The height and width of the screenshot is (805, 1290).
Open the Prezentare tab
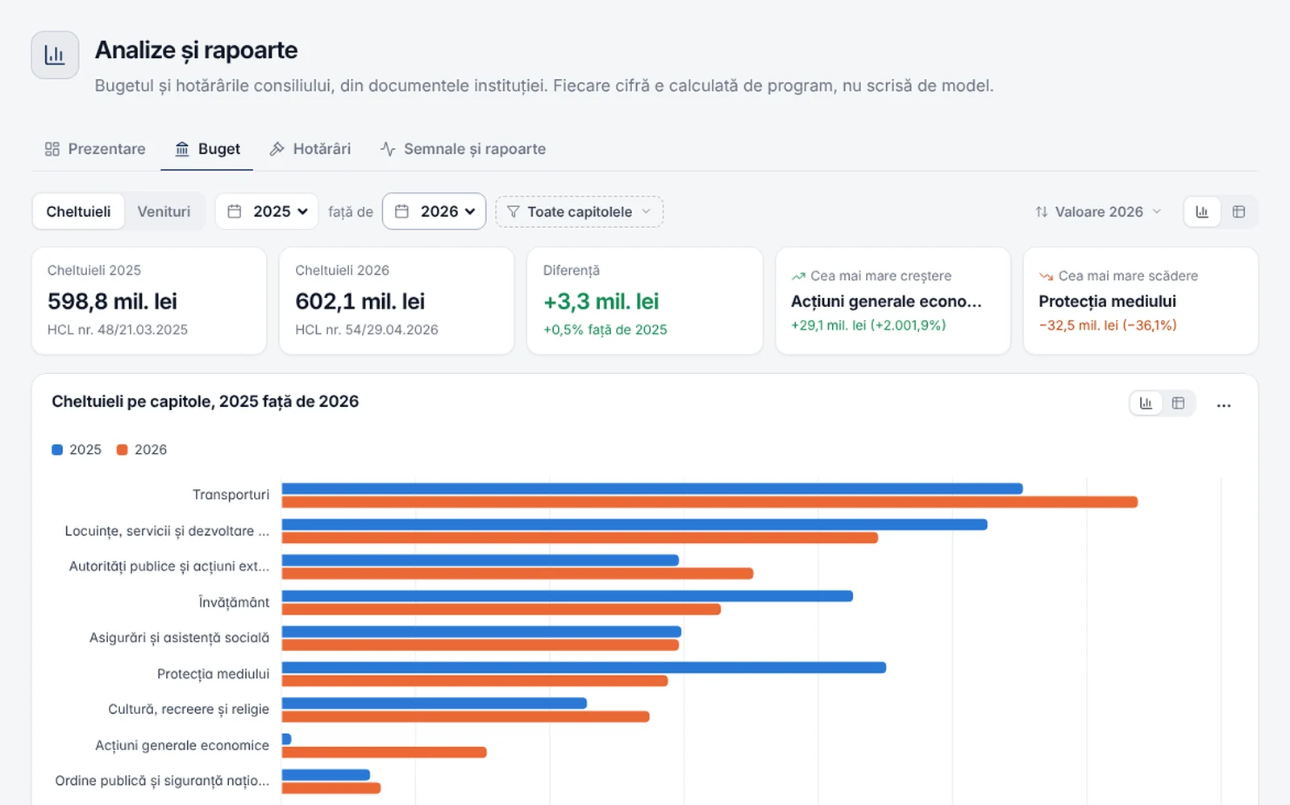(x=95, y=149)
